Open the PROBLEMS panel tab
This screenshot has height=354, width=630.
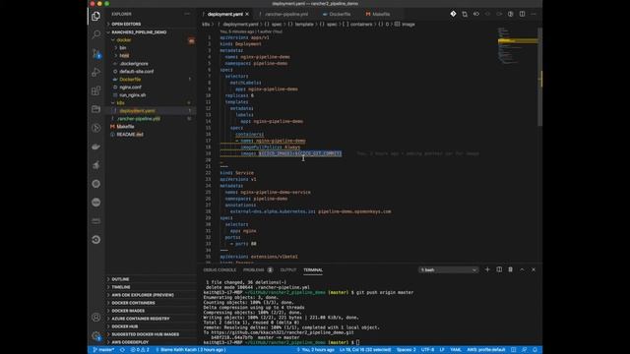pos(254,270)
